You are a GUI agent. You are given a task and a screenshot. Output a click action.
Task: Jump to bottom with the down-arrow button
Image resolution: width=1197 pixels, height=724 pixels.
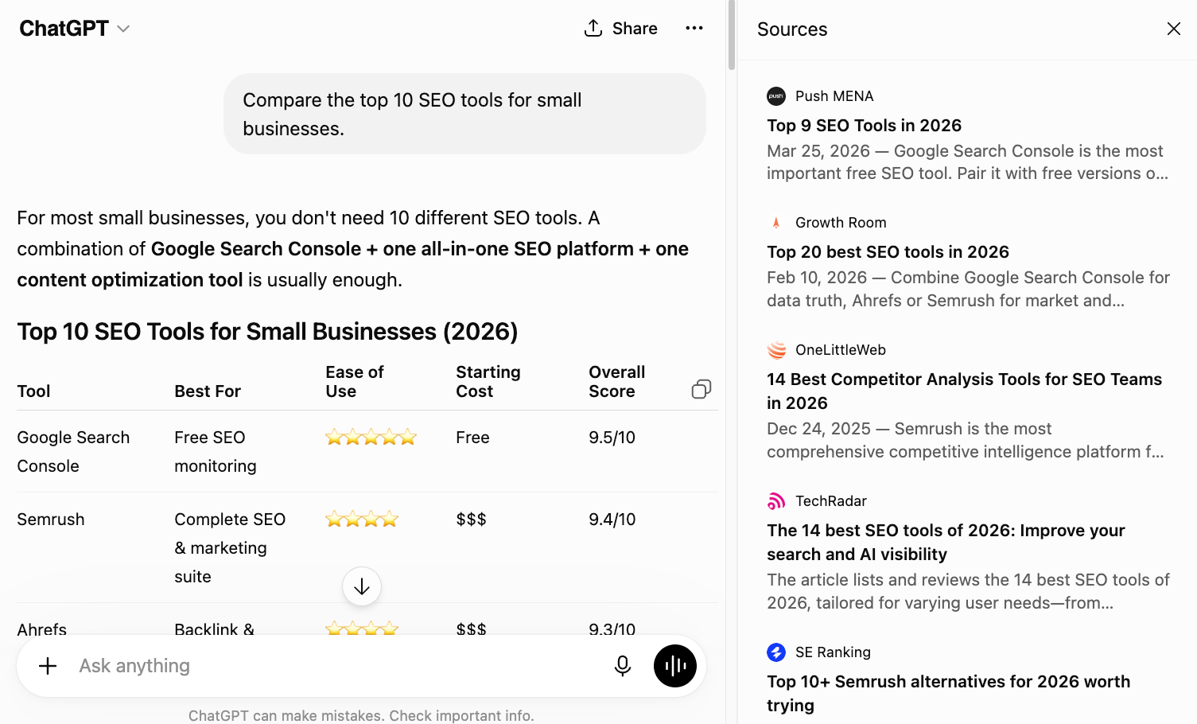362,586
